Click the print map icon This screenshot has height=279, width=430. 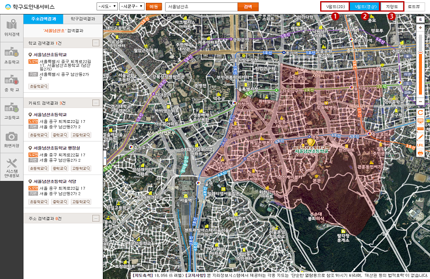(420, 153)
